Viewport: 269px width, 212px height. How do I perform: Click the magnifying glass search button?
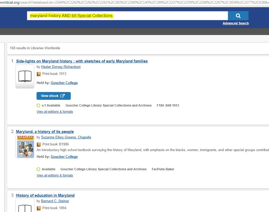click(x=238, y=16)
